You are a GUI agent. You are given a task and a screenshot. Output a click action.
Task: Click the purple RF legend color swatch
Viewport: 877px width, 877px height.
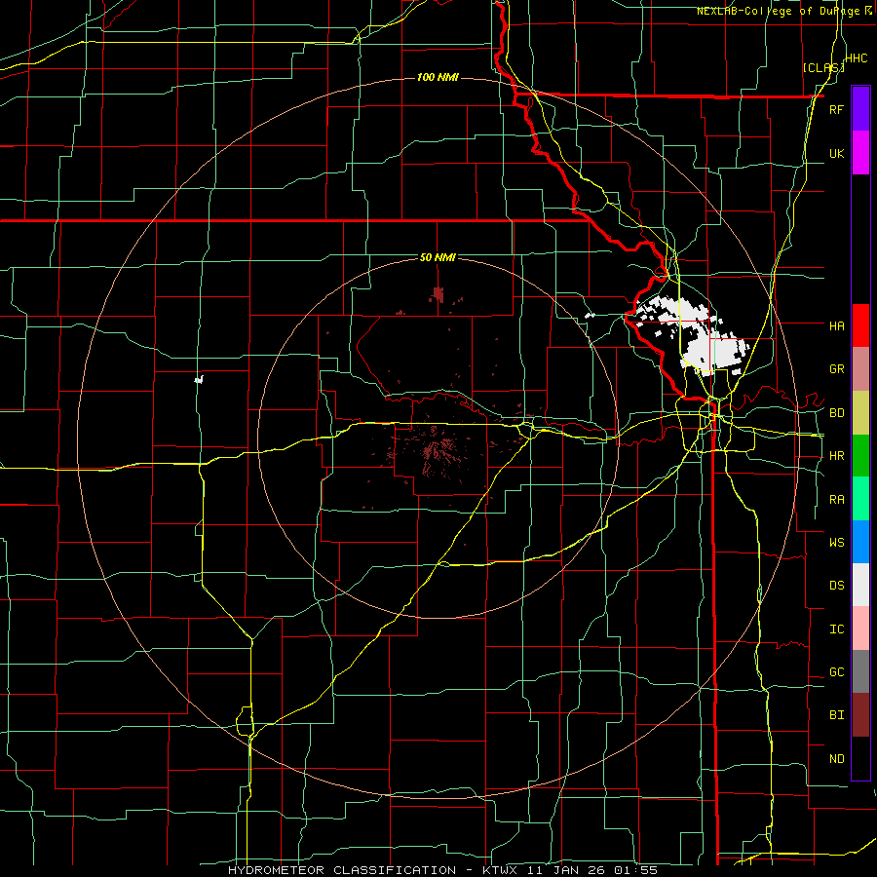click(x=860, y=109)
